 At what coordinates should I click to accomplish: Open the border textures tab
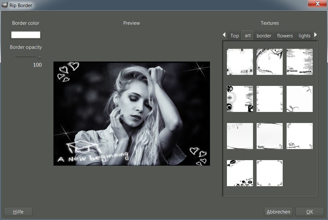click(264, 36)
